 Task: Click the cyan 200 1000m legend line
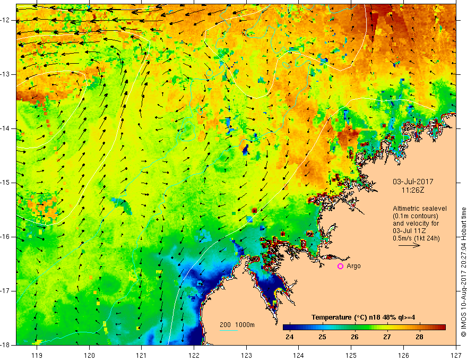click(x=228, y=330)
